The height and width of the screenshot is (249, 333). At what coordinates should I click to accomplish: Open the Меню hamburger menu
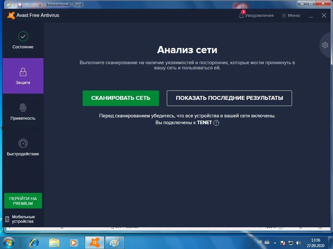pyautogui.click(x=291, y=16)
